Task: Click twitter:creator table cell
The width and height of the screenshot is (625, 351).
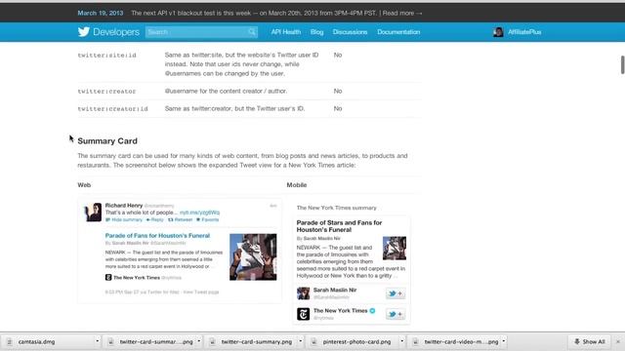Action: [106, 91]
